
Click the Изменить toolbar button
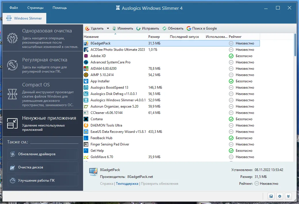pos(123,28)
